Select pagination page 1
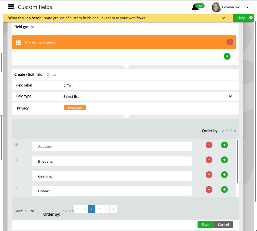This screenshot has height=231, width=257. (91, 209)
